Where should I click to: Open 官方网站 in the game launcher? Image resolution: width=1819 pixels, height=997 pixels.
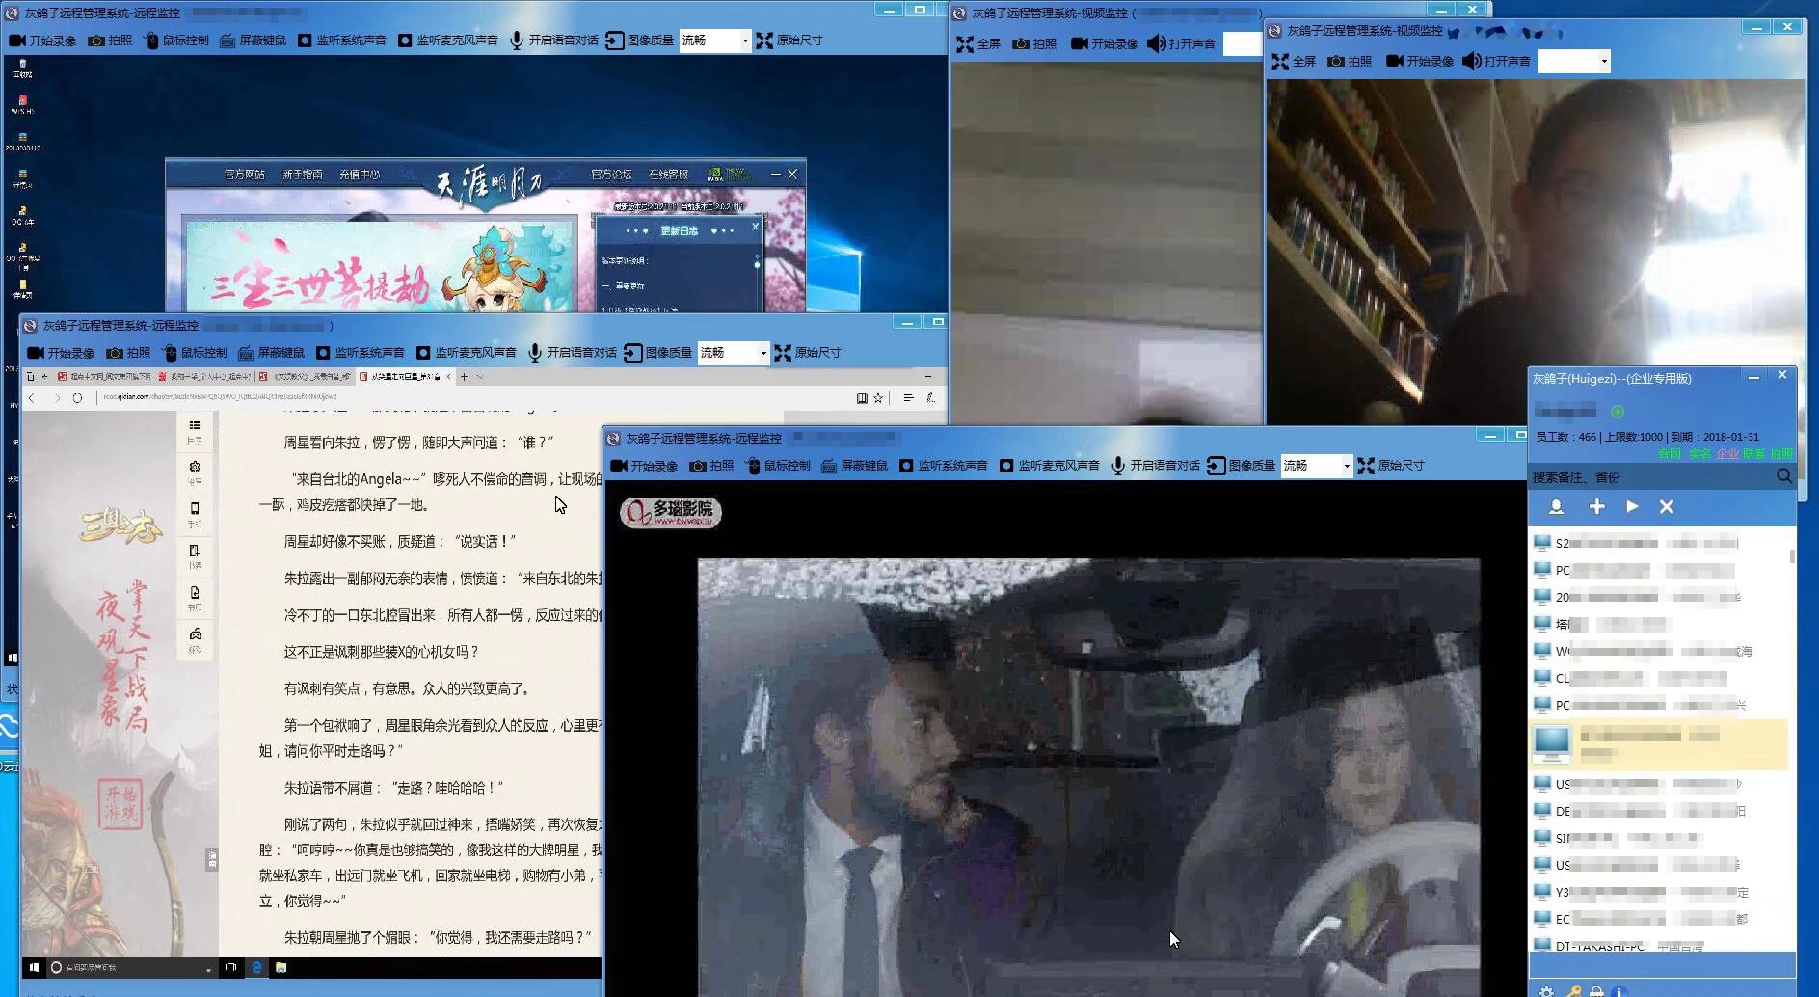click(x=245, y=175)
